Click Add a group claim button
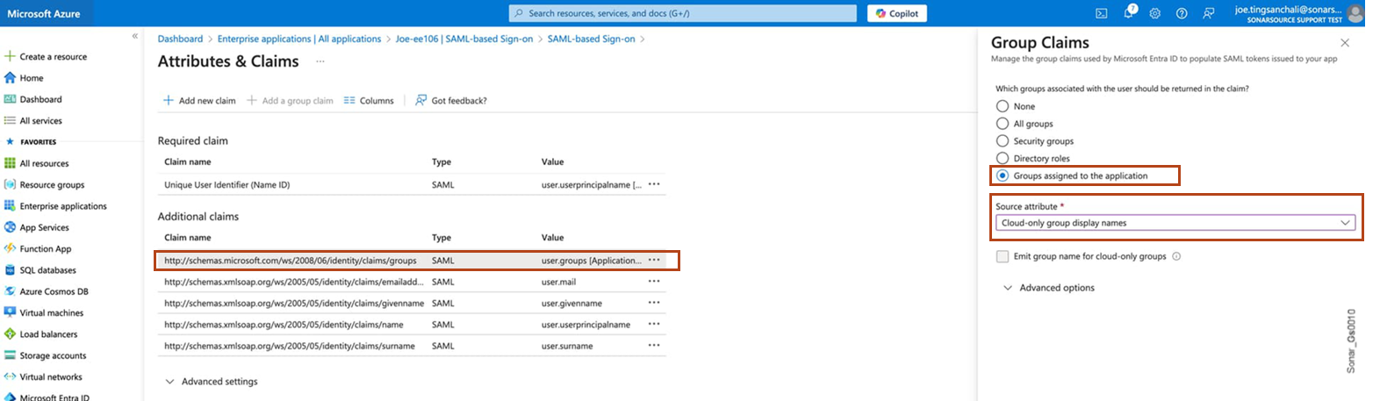1380x401 pixels. click(290, 101)
